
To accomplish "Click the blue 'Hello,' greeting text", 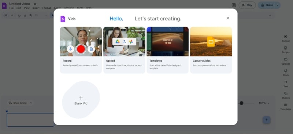I will 116,19.
